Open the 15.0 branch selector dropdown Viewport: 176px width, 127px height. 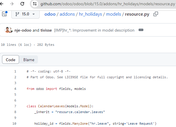[25, 14]
